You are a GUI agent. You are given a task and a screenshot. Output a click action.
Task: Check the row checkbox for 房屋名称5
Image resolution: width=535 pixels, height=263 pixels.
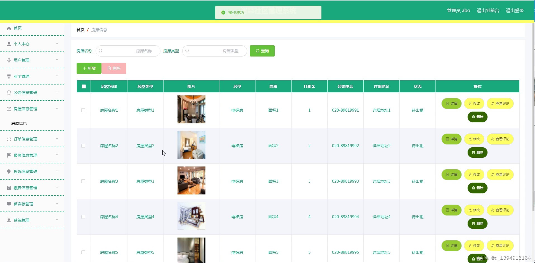pyautogui.click(x=83, y=252)
